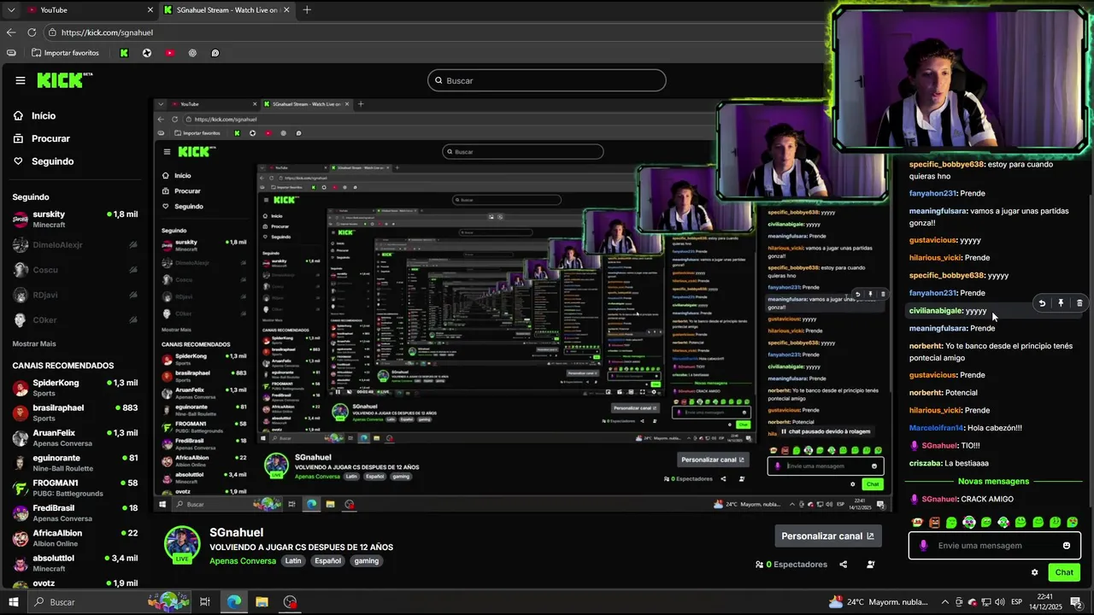Open FrediBrasil recommended channel
Viewport: 1094px width, 615px height.
[x=75, y=512]
